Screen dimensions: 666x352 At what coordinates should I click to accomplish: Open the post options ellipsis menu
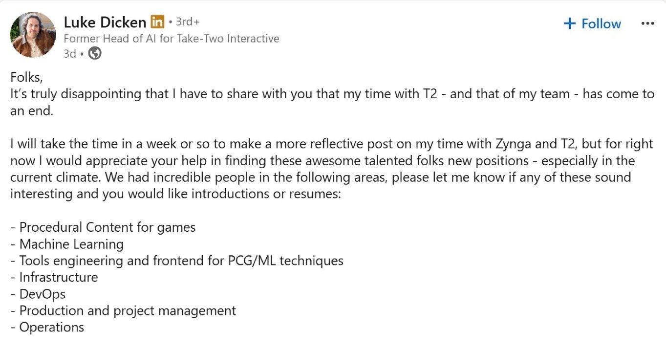[647, 22]
